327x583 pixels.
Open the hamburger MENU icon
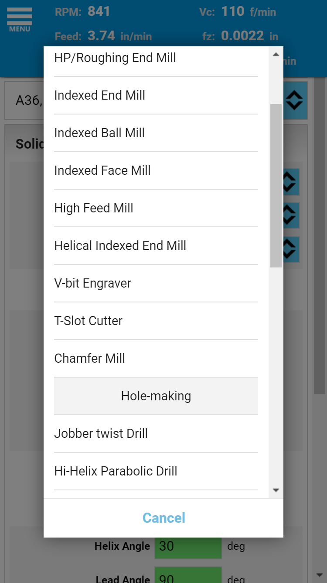coord(19,20)
